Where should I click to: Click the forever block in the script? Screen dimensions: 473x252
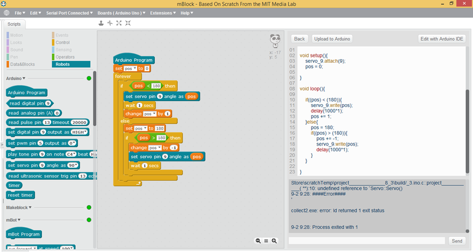(123, 76)
